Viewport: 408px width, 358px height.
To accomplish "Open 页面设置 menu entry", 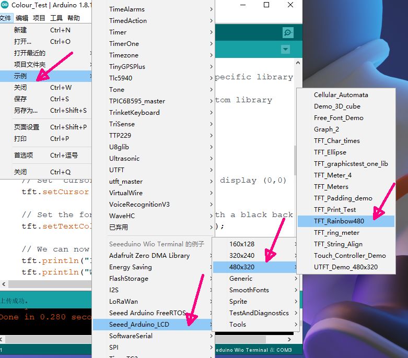I will 46,127.
